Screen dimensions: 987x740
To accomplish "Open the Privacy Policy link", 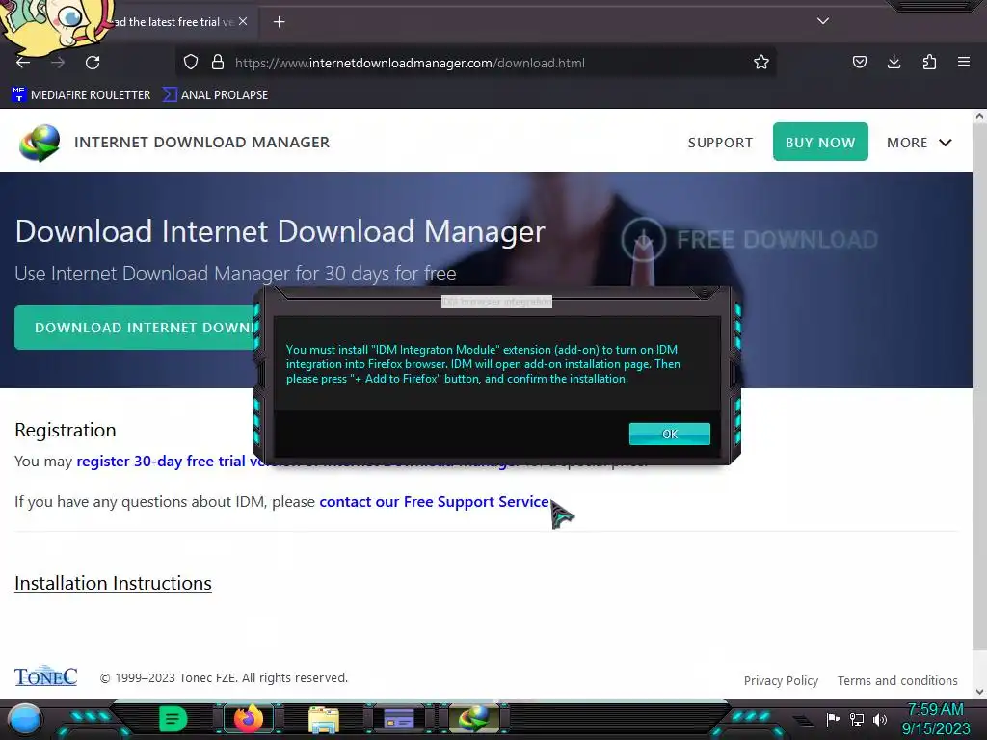I will [781, 680].
